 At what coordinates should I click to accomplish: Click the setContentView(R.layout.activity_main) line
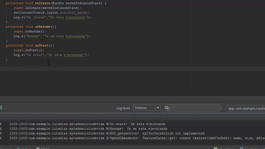(x=51, y=13)
